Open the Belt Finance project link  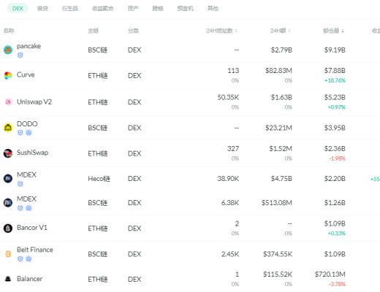click(35, 250)
